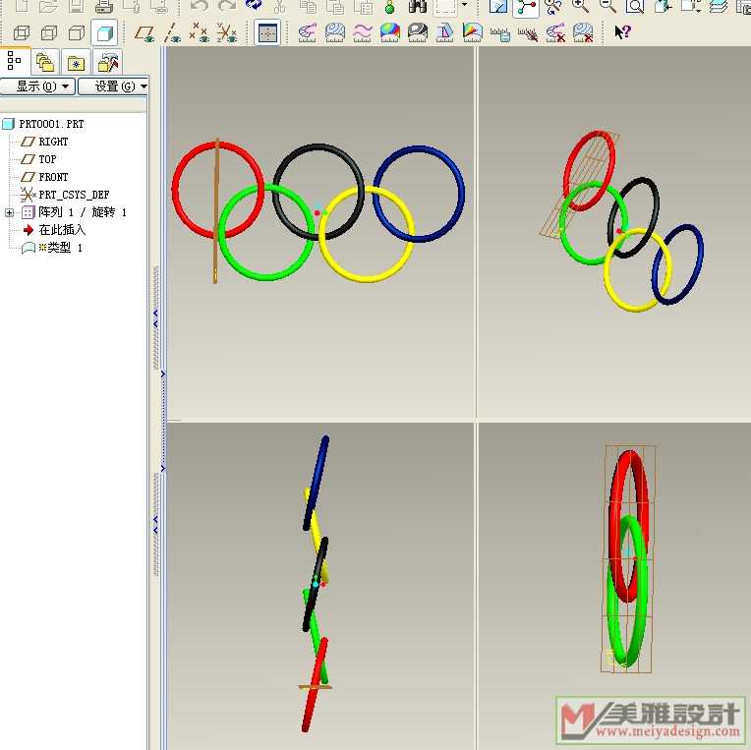The height and width of the screenshot is (750, 751).
Task: Open the Sections curvature analysis tool
Action: (x=335, y=32)
